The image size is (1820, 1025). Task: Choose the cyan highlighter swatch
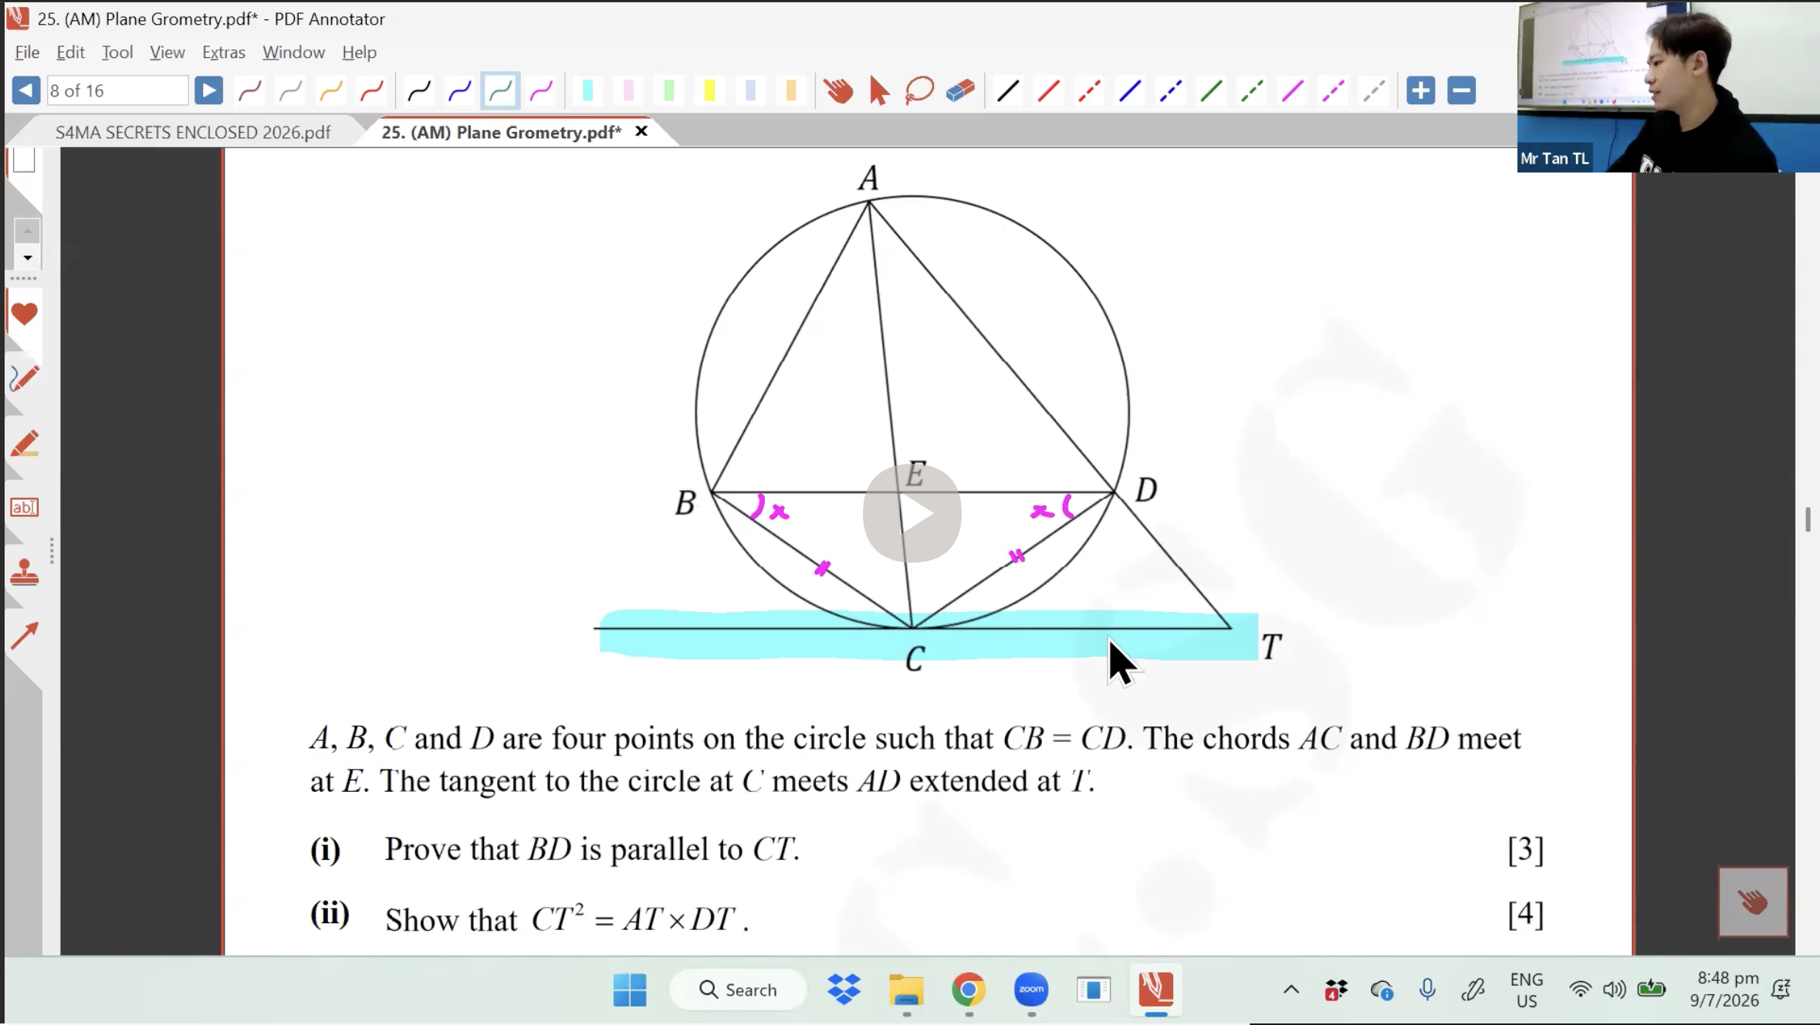pos(587,91)
